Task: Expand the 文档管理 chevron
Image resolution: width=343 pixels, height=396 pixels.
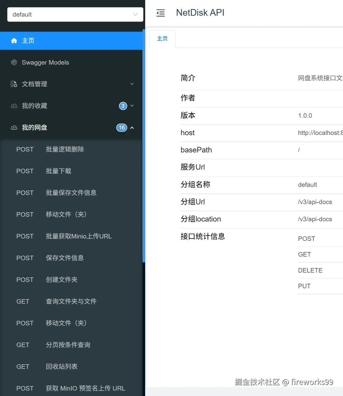Action: pos(132,84)
